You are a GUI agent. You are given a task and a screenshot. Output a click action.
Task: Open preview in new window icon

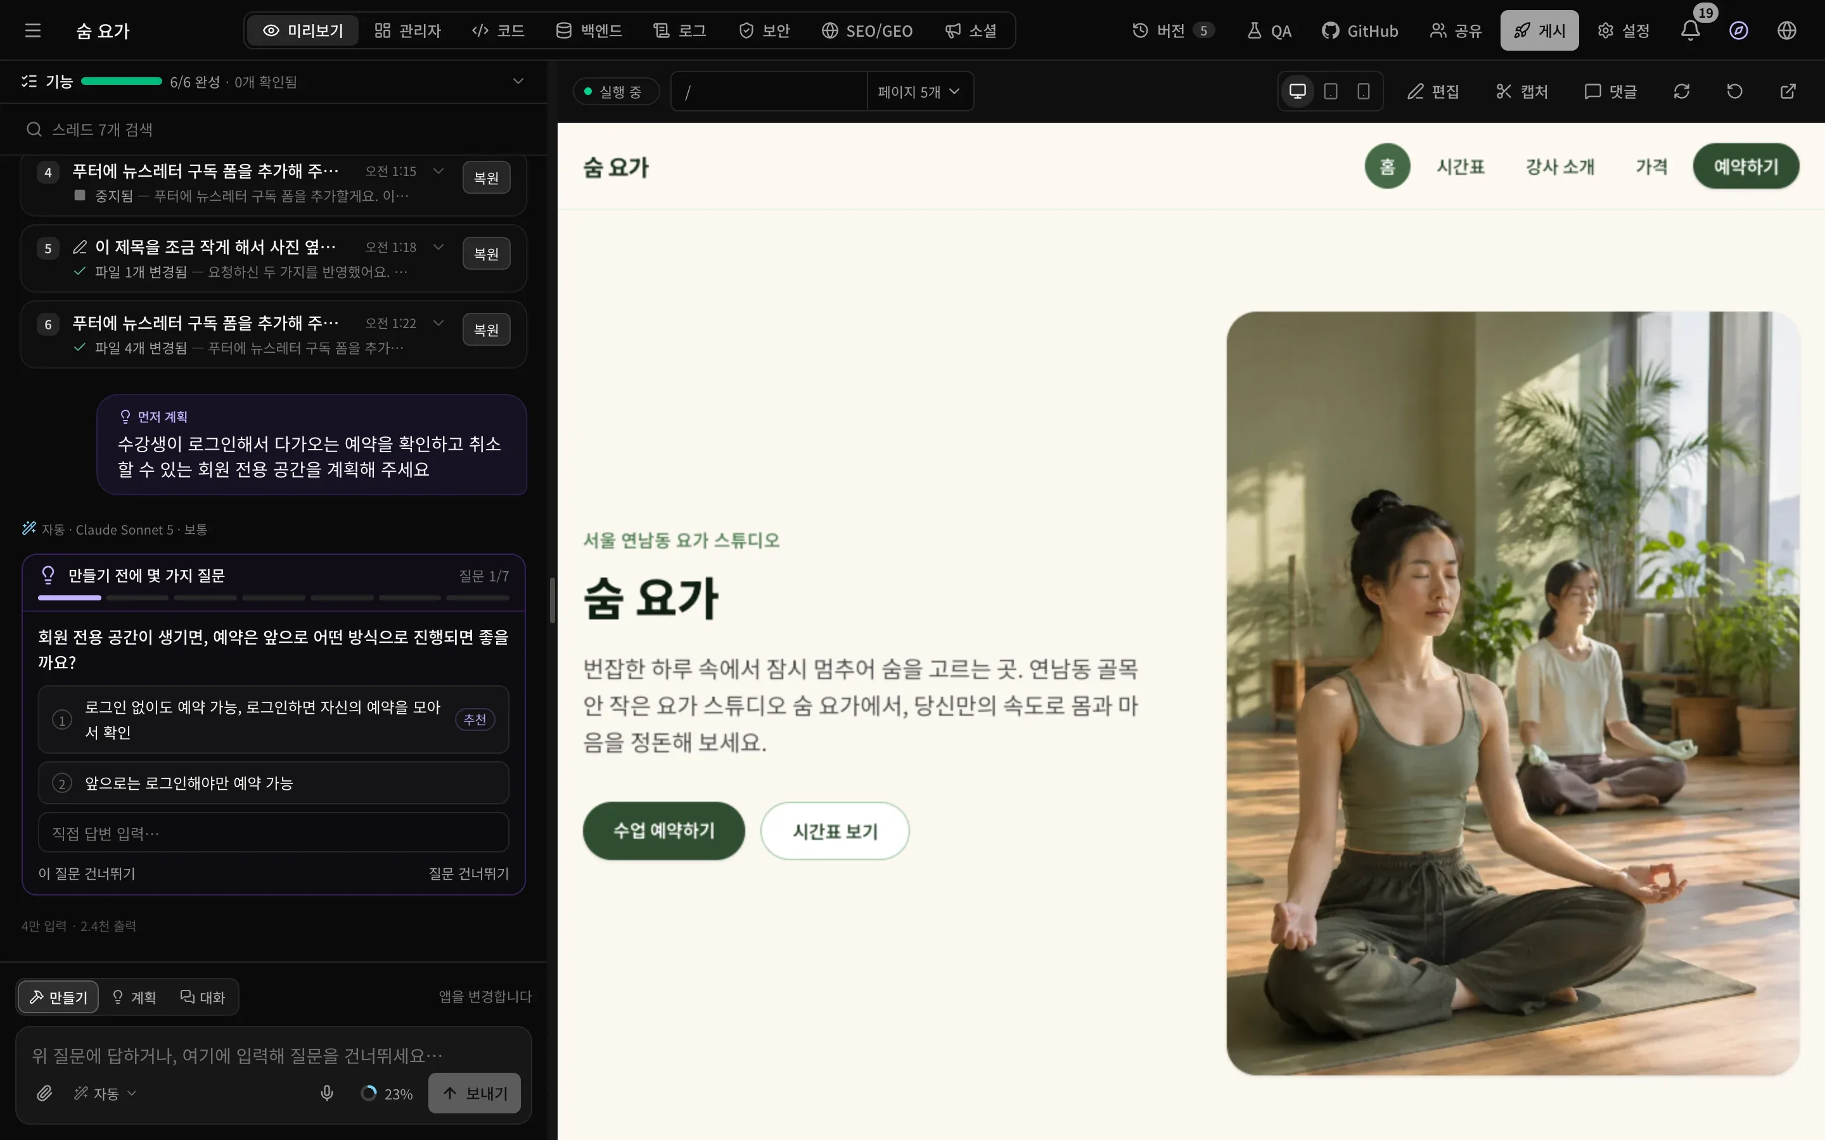[x=1788, y=92]
